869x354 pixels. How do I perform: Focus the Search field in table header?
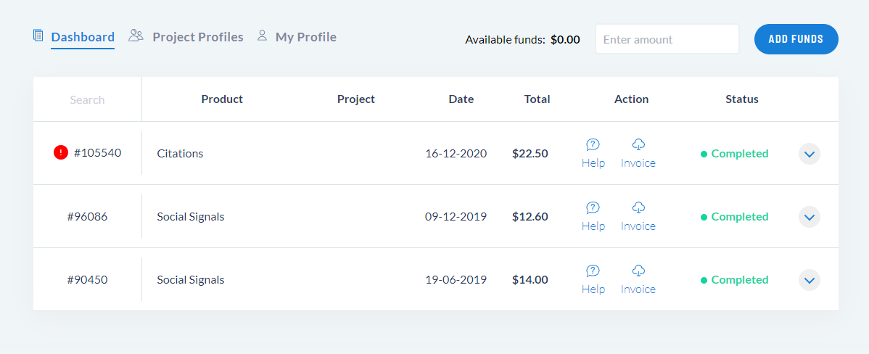[x=87, y=99]
